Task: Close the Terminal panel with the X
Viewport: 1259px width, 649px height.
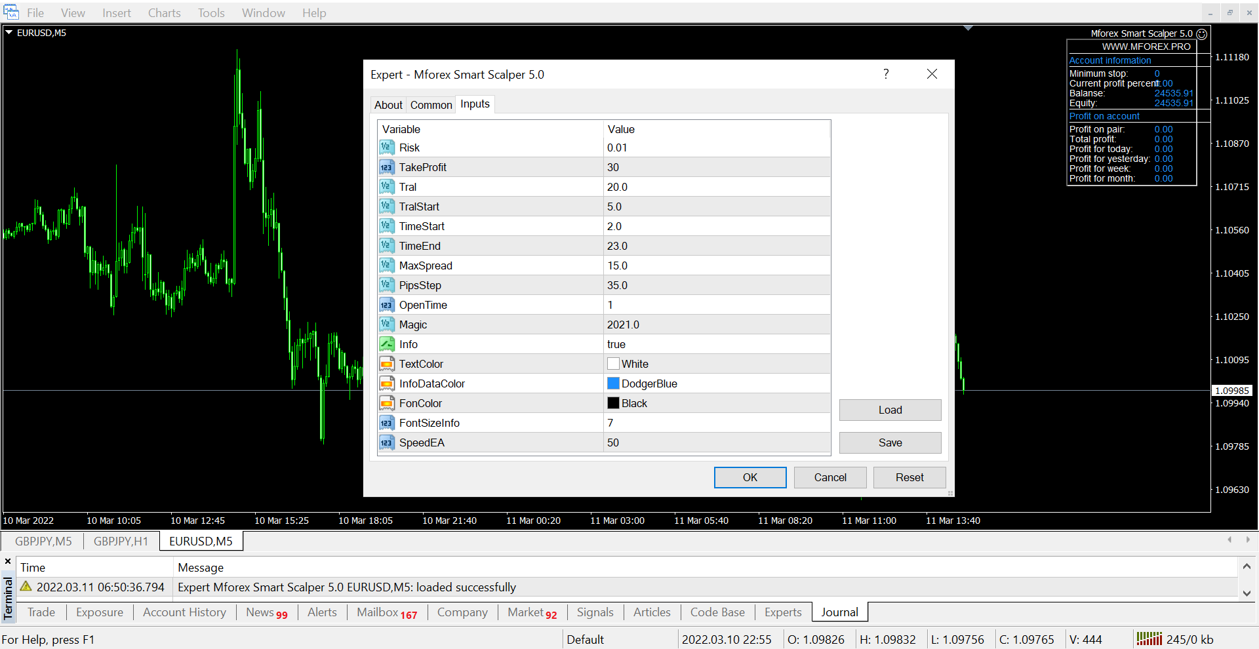Action: click(x=8, y=561)
